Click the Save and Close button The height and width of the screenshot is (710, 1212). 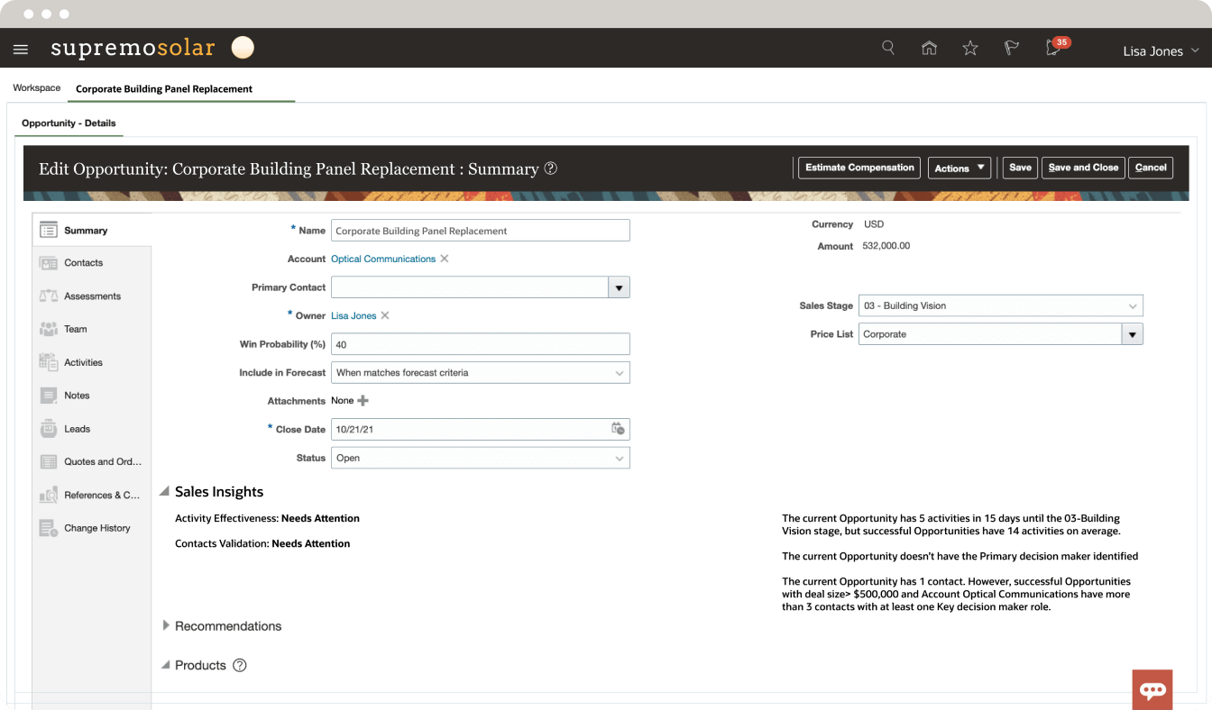click(1083, 168)
